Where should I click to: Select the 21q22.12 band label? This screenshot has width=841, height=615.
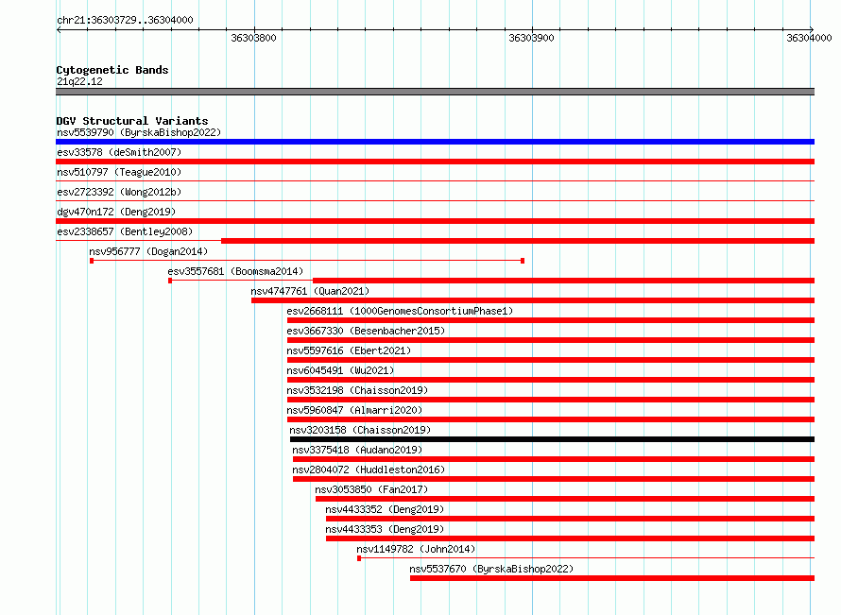[79, 81]
